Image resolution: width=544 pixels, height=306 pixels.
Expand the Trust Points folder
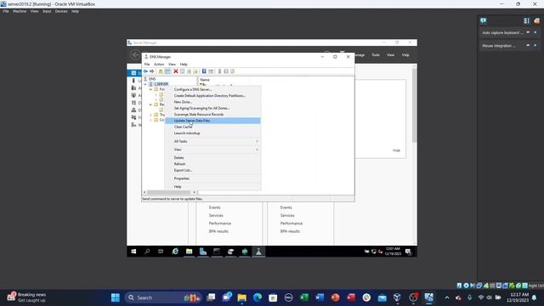coord(151,115)
